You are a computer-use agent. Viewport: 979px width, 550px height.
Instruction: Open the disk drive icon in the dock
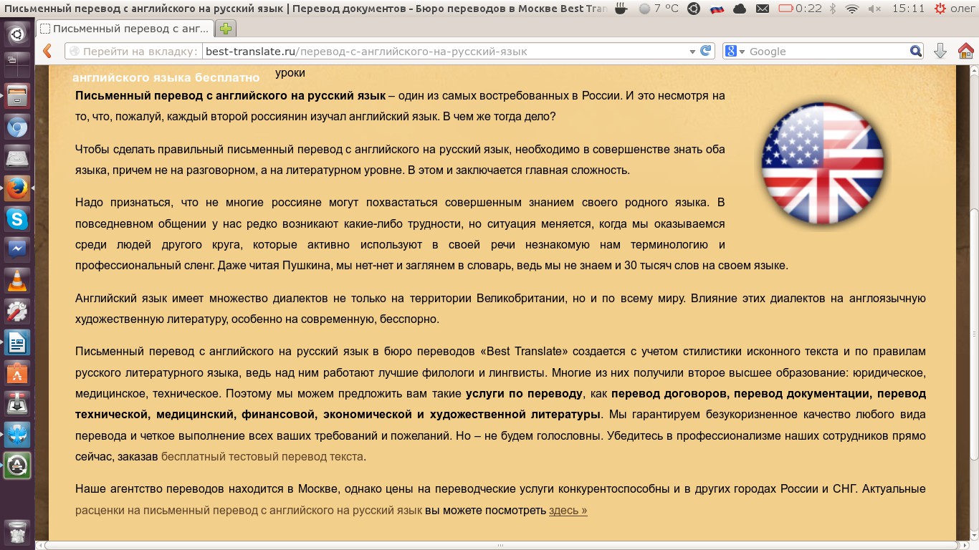(17, 158)
